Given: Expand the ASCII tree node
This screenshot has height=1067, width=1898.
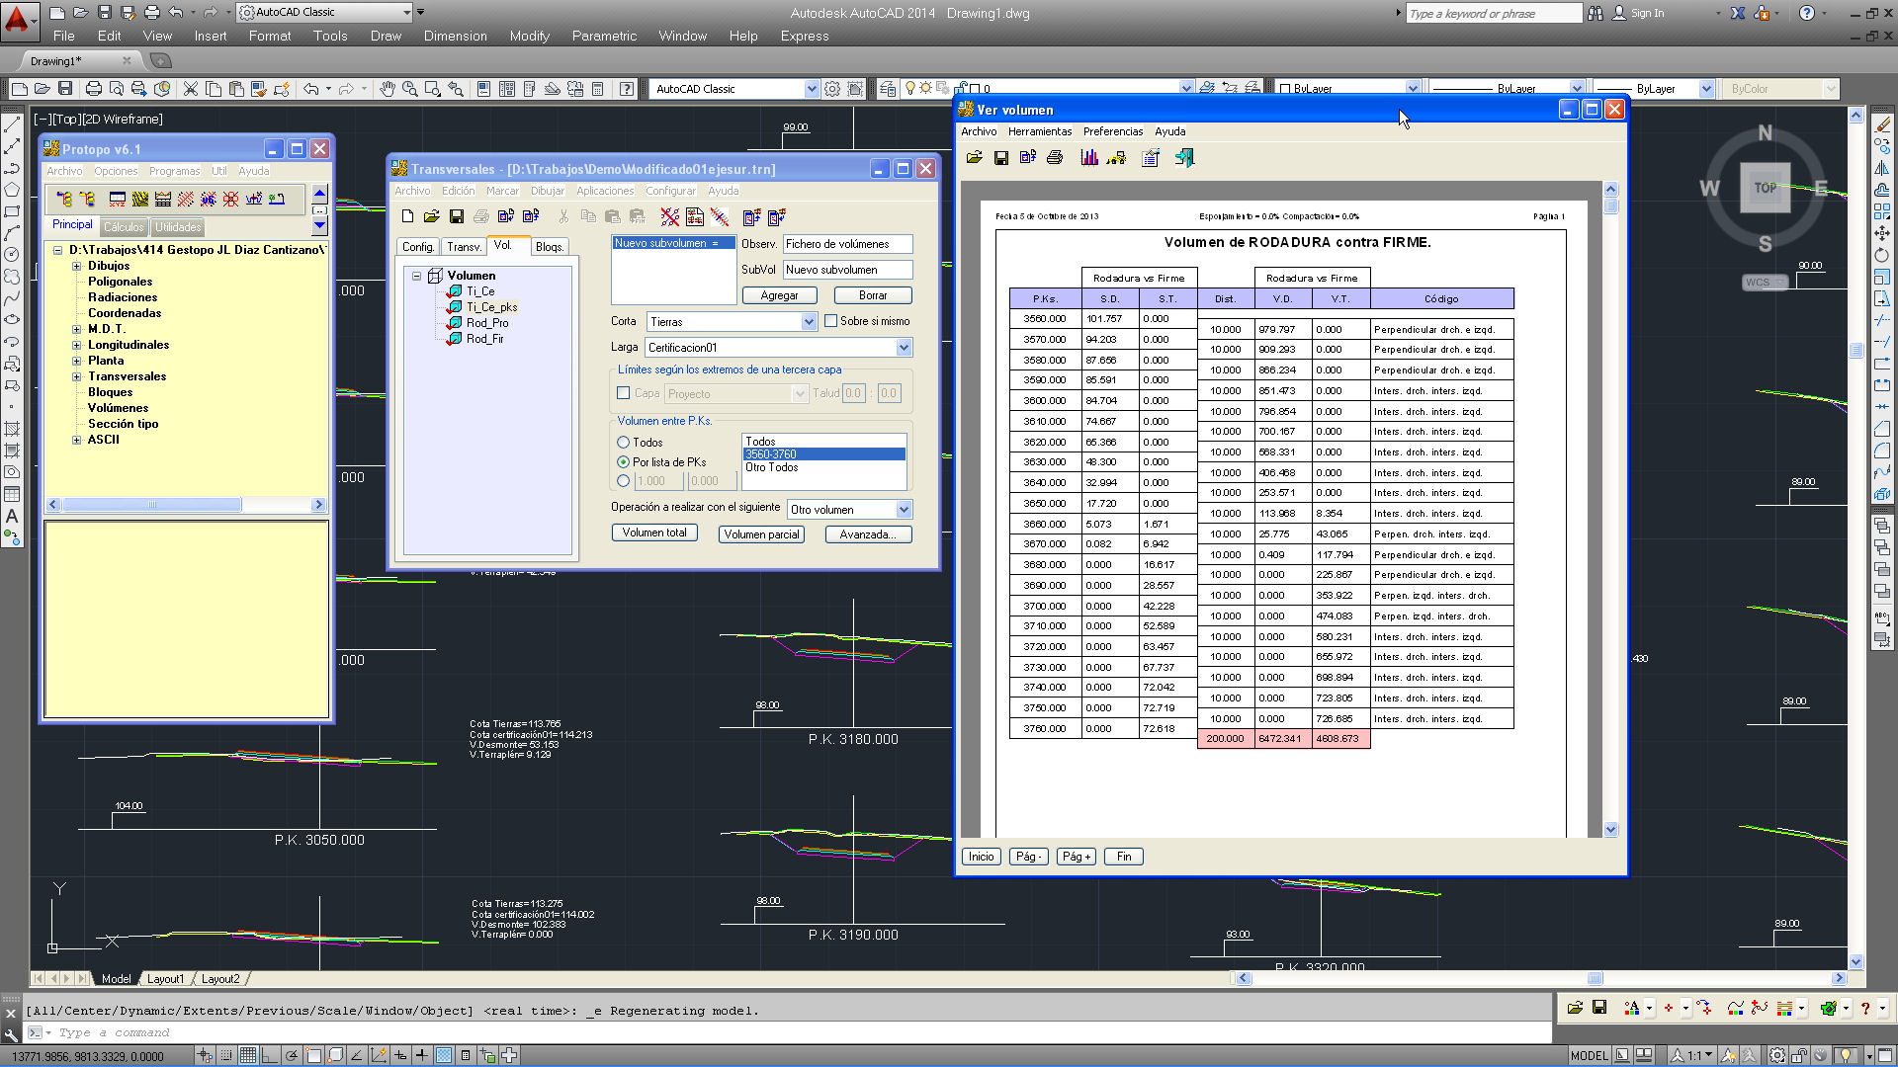Looking at the screenshot, I should click(76, 440).
